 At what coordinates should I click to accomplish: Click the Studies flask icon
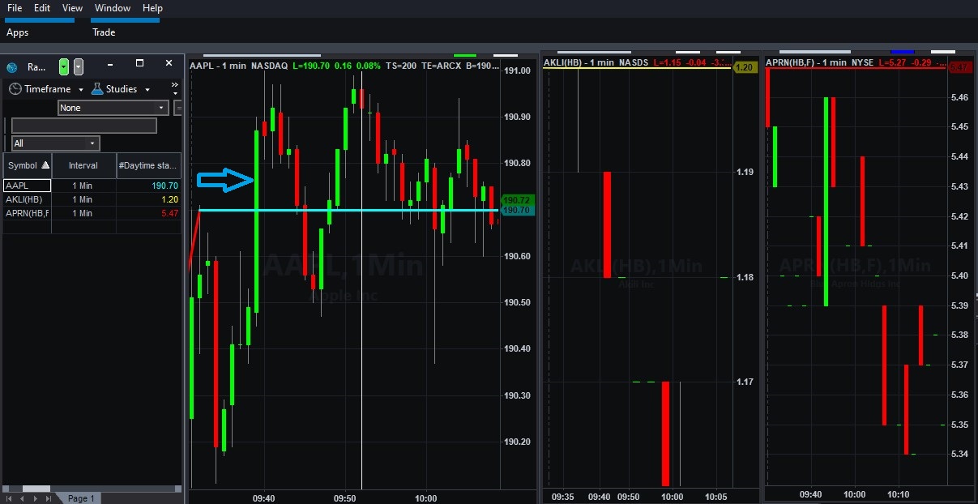(97, 89)
